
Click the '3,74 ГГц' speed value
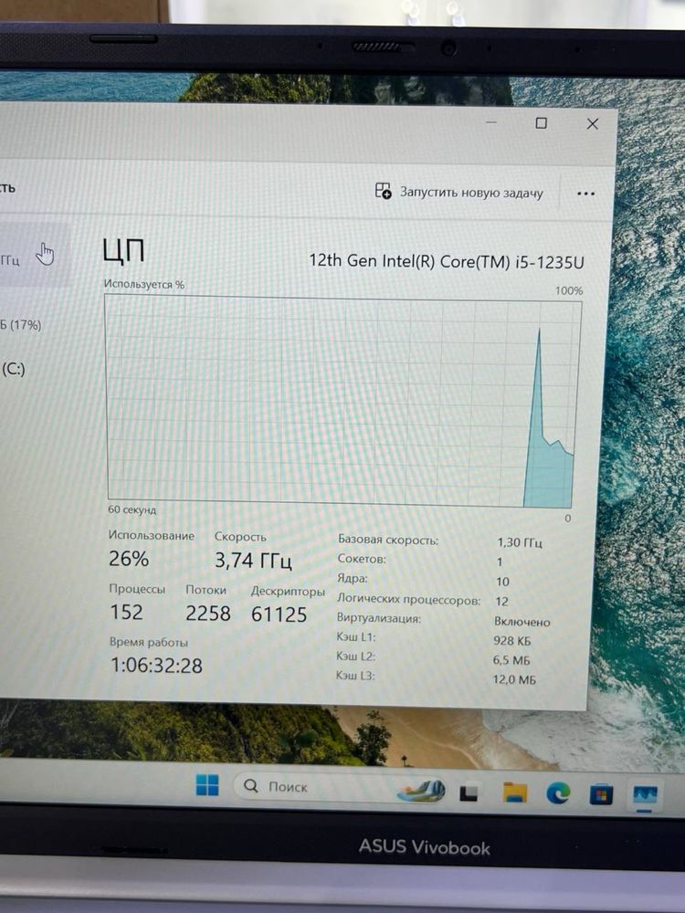click(x=253, y=561)
